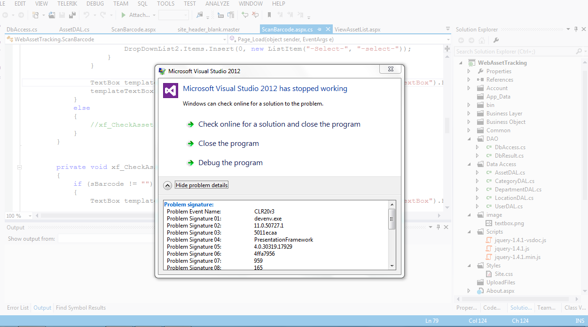Select the UploadFiles folder

tap(501, 282)
